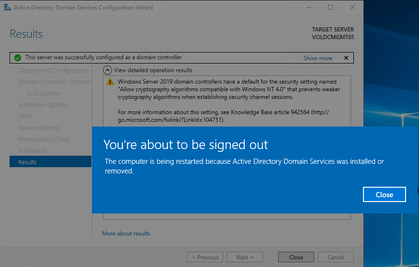Open the DNS Options step
This screenshot has width=419, height=267.
(44, 94)
